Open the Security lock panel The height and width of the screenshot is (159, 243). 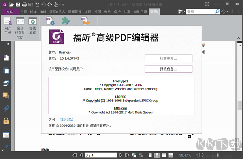(x=6, y=121)
